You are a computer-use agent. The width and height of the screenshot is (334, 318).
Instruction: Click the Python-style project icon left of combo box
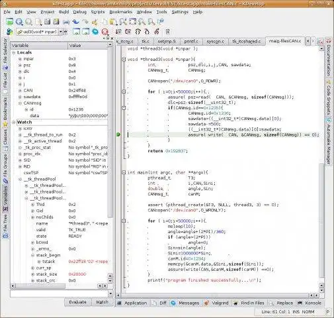pyautogui.click(x=9, y=32)
